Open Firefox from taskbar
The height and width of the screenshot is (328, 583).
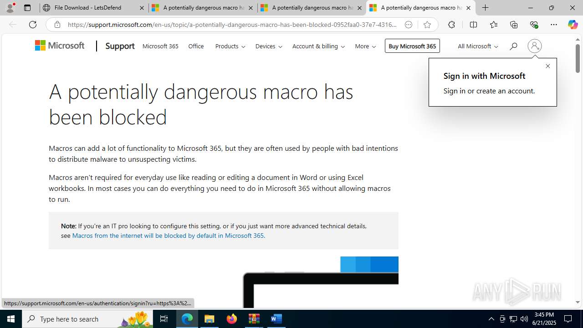click(x=232, y=319)
